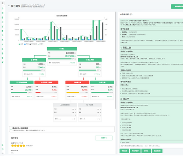The height and width of the screenshot is (156, 183).
Task: Collapse the 達成状況と施策確認 section chevron
Action: click(x=11, y=129)
